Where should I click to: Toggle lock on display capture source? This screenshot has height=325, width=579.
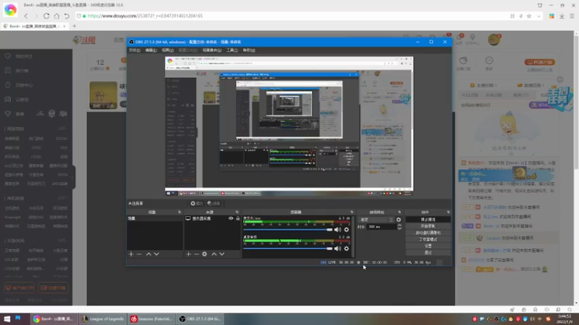coord(237,218)
